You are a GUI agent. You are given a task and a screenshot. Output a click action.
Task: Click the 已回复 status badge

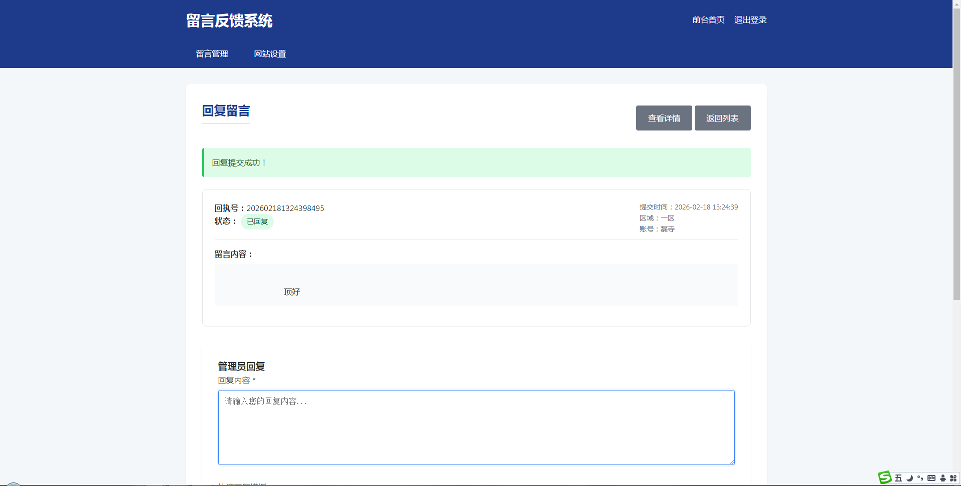click(x=257, y=221)
